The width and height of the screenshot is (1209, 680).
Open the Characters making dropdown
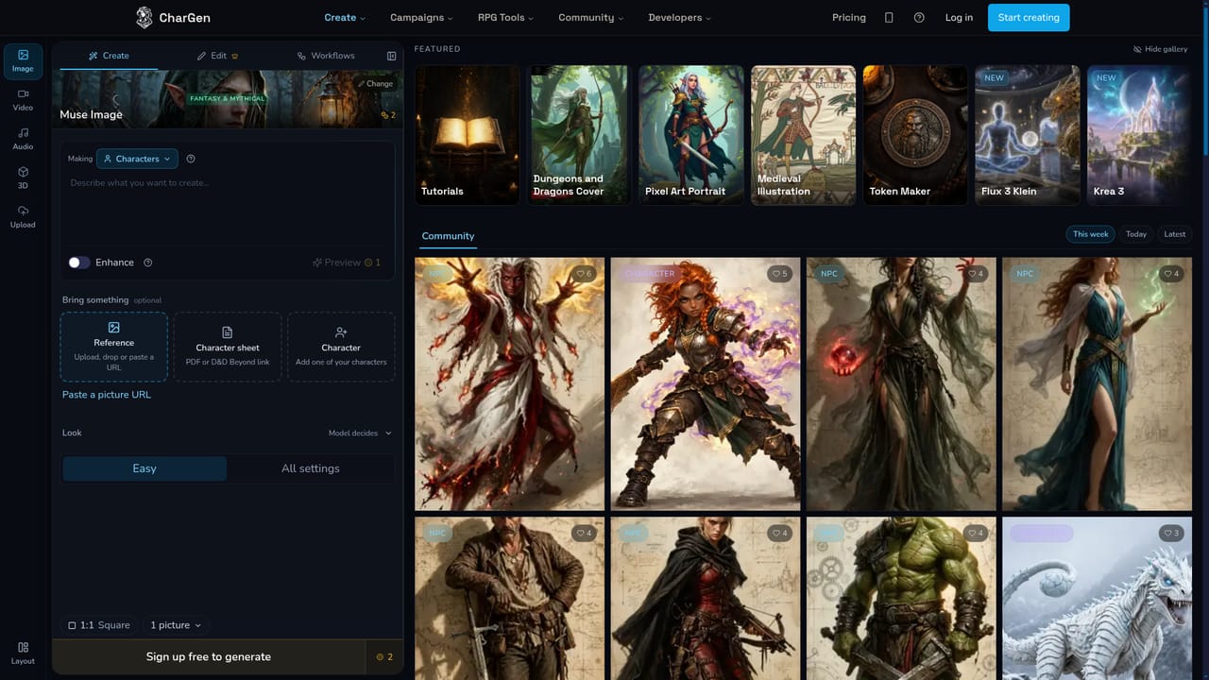[x=137, y=159]
